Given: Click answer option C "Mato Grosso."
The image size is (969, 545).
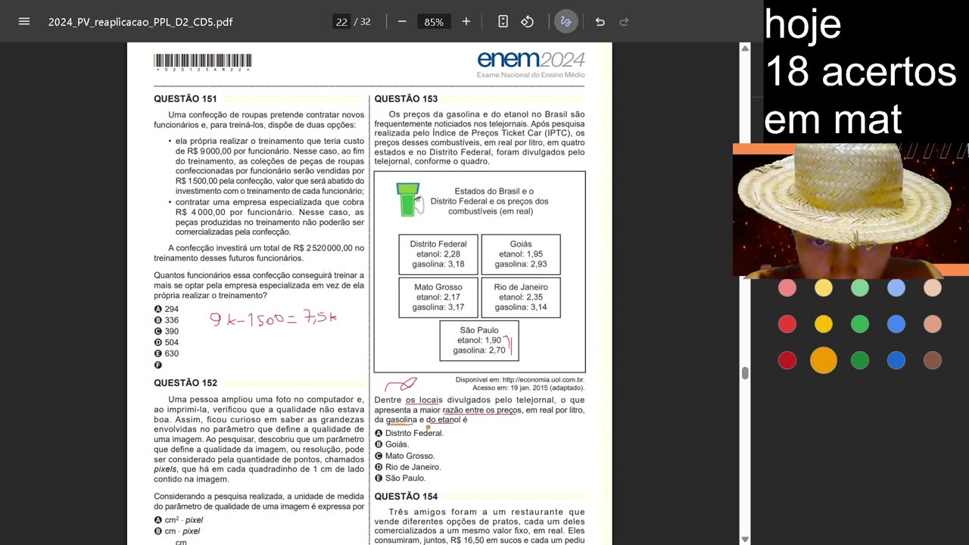Looking at the screenshot, I should click(405, 456).
